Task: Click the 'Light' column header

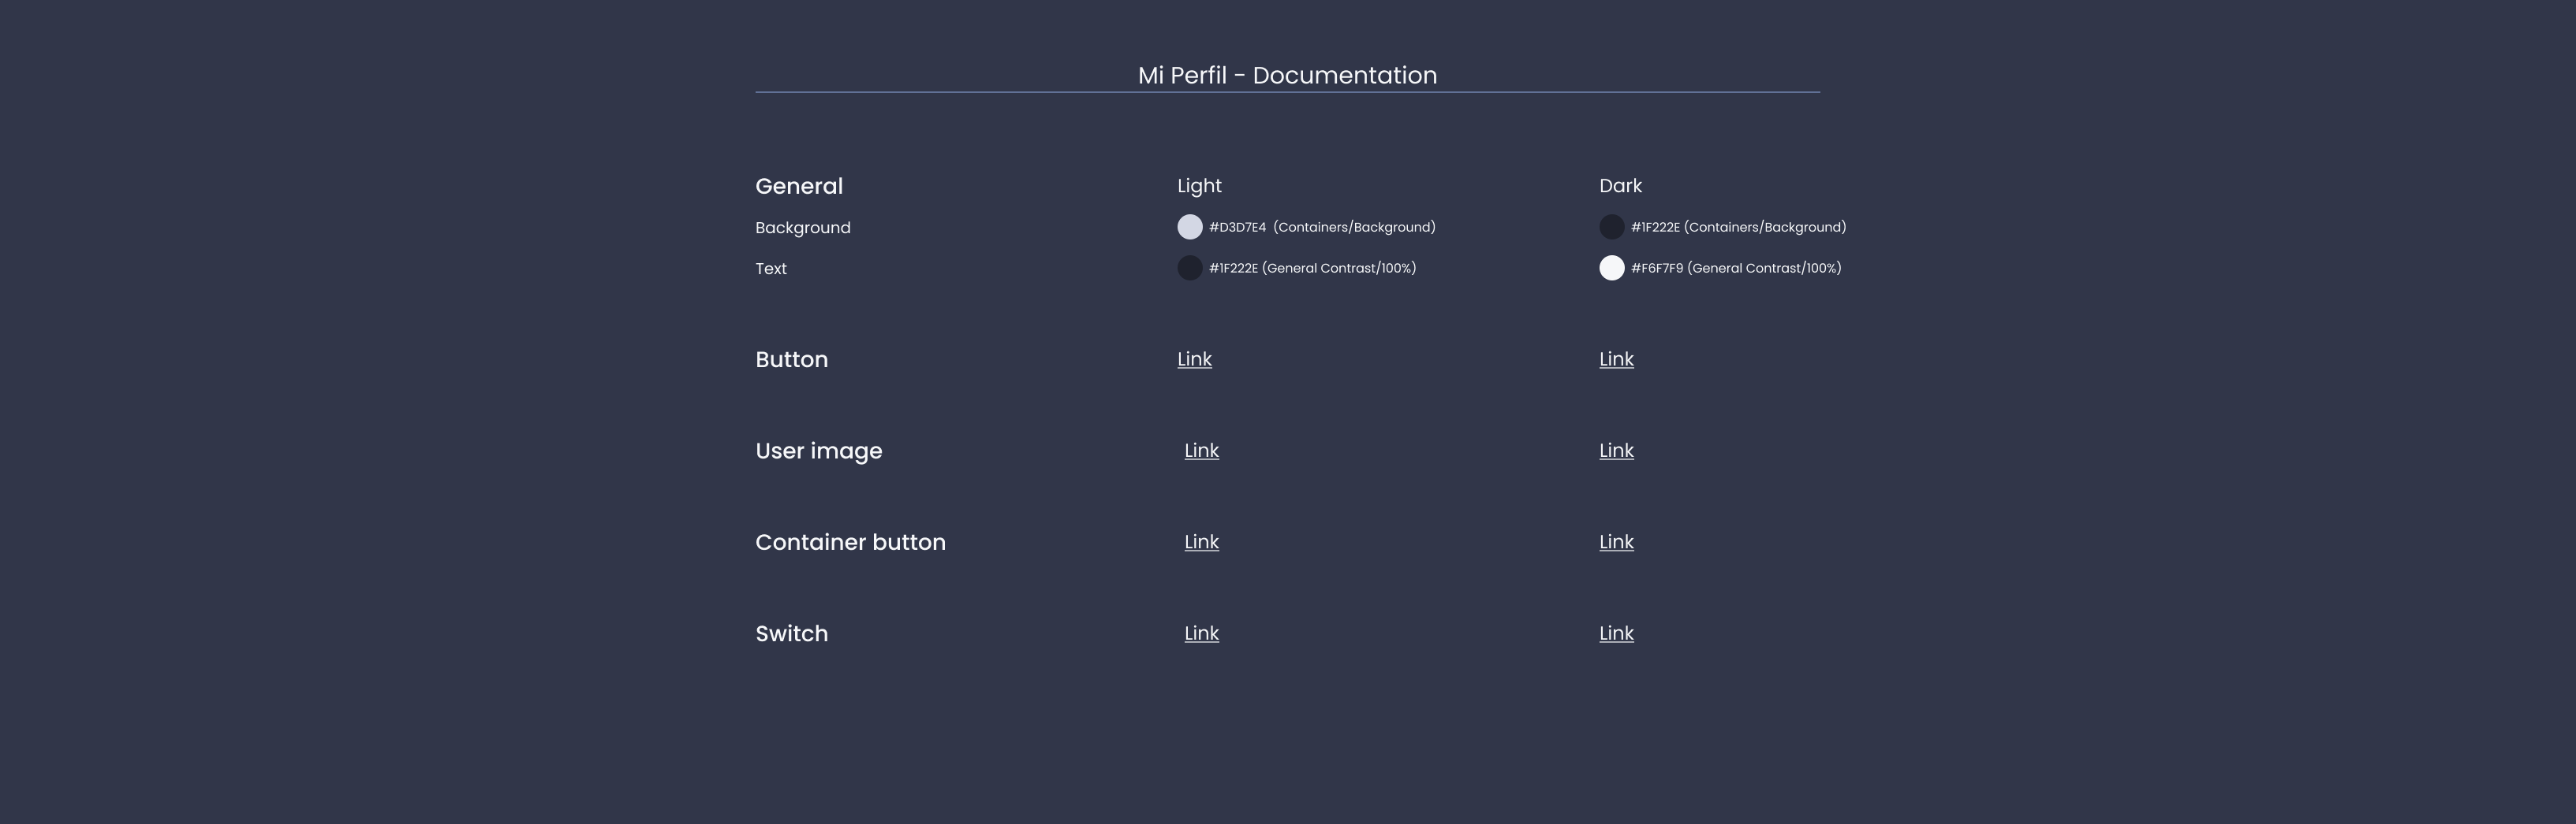Action: coord(1199,186)
